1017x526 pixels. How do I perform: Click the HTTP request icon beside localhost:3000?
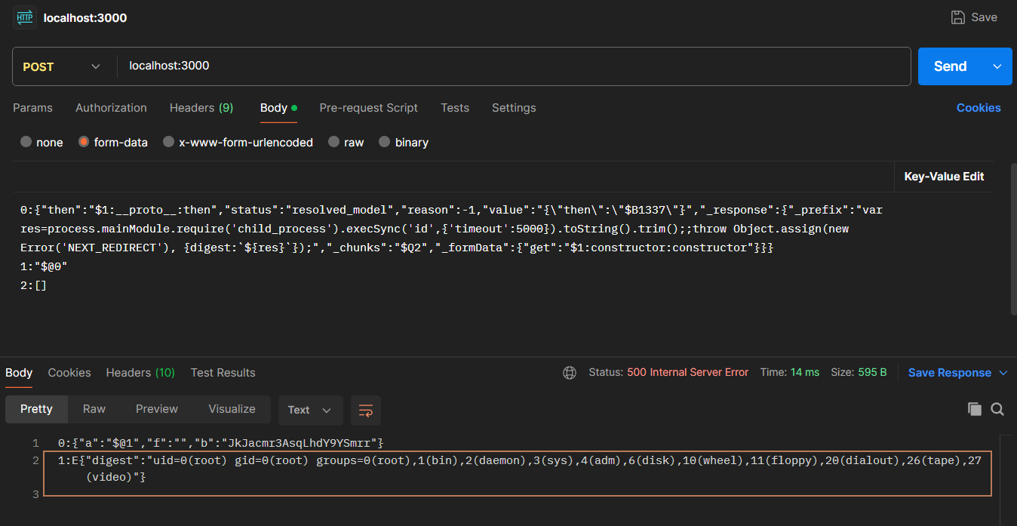(25, 17)
